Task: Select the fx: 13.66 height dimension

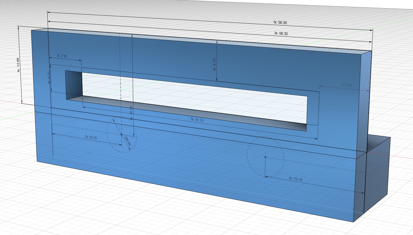Action: (18, 65)
